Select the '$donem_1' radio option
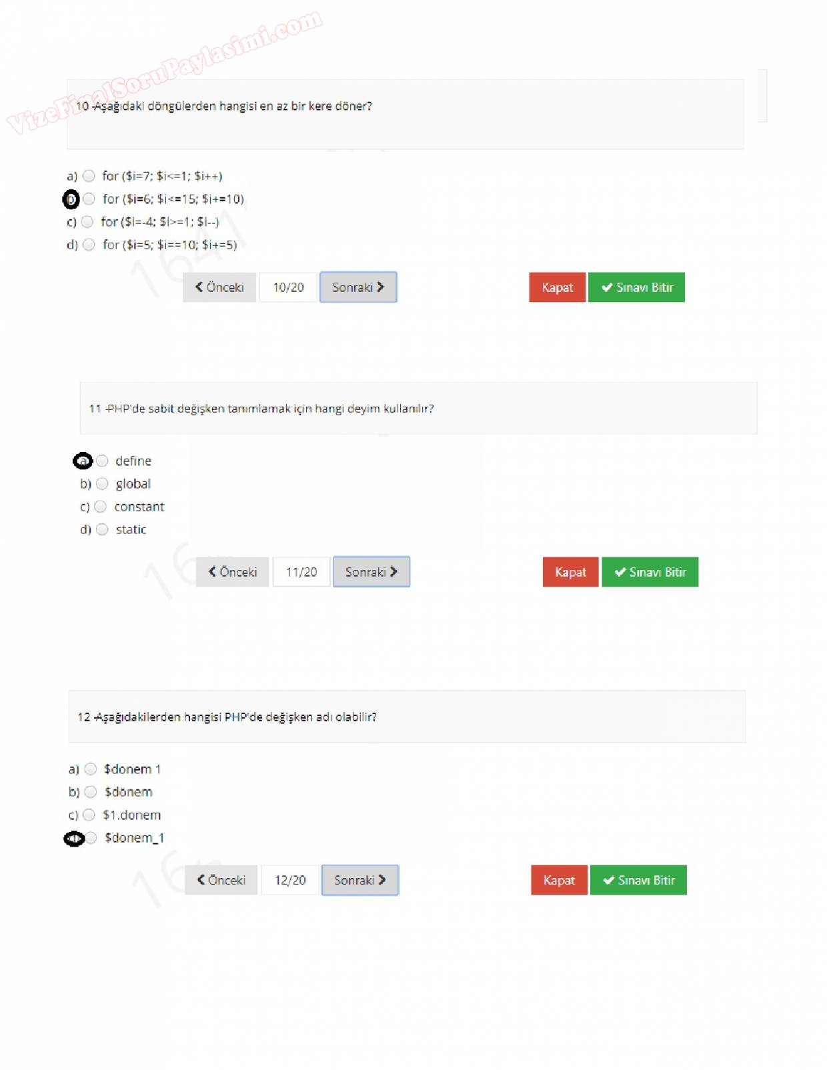This screenshot has height=1070, width=827. click(91, 837)
